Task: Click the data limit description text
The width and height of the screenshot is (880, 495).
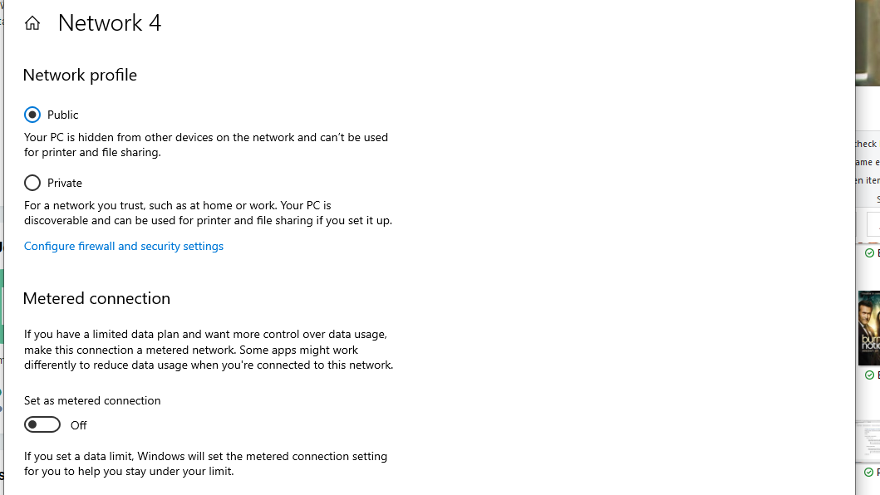Action: (x=205, y=463)
